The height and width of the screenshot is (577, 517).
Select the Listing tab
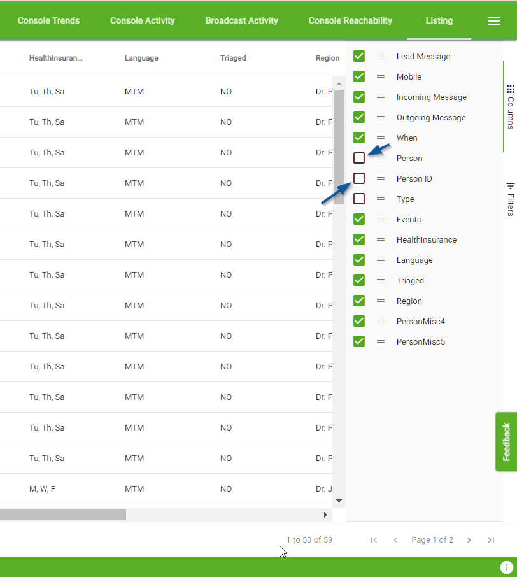click(x=439, y=20)
